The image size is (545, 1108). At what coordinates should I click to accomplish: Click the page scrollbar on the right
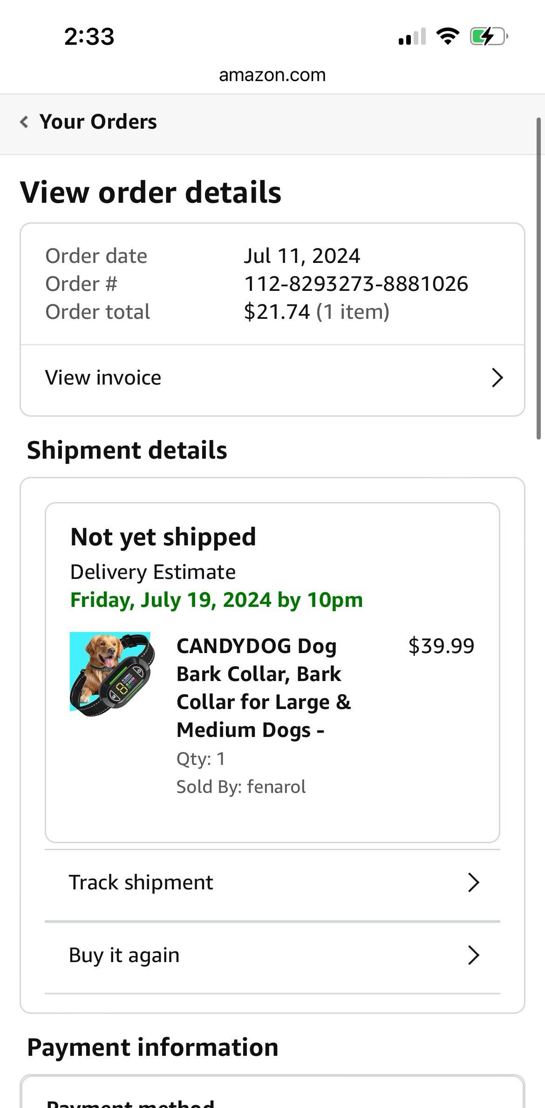(538, 278)
